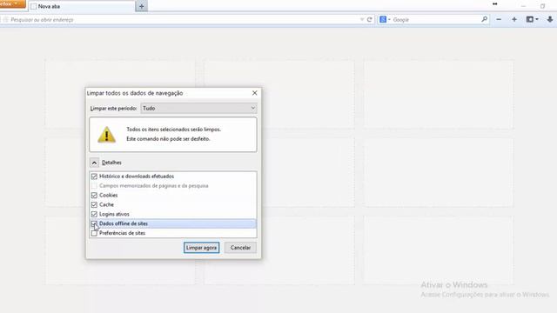Click the Cancelar button
Viewport: 557px width, 313px height.
pos(240,248)
